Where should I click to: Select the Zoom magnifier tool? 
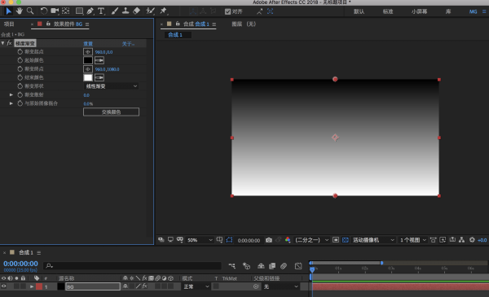point(30,11)
